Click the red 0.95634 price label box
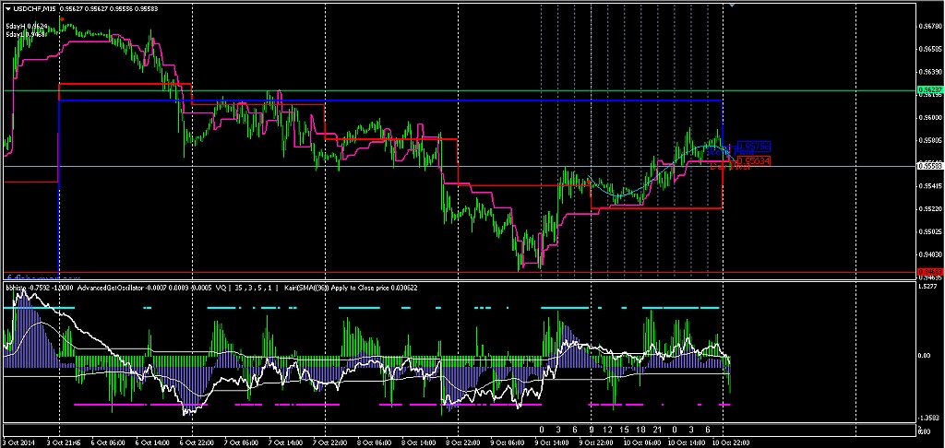This screenshot has width=945, height=448. point(754,160)
